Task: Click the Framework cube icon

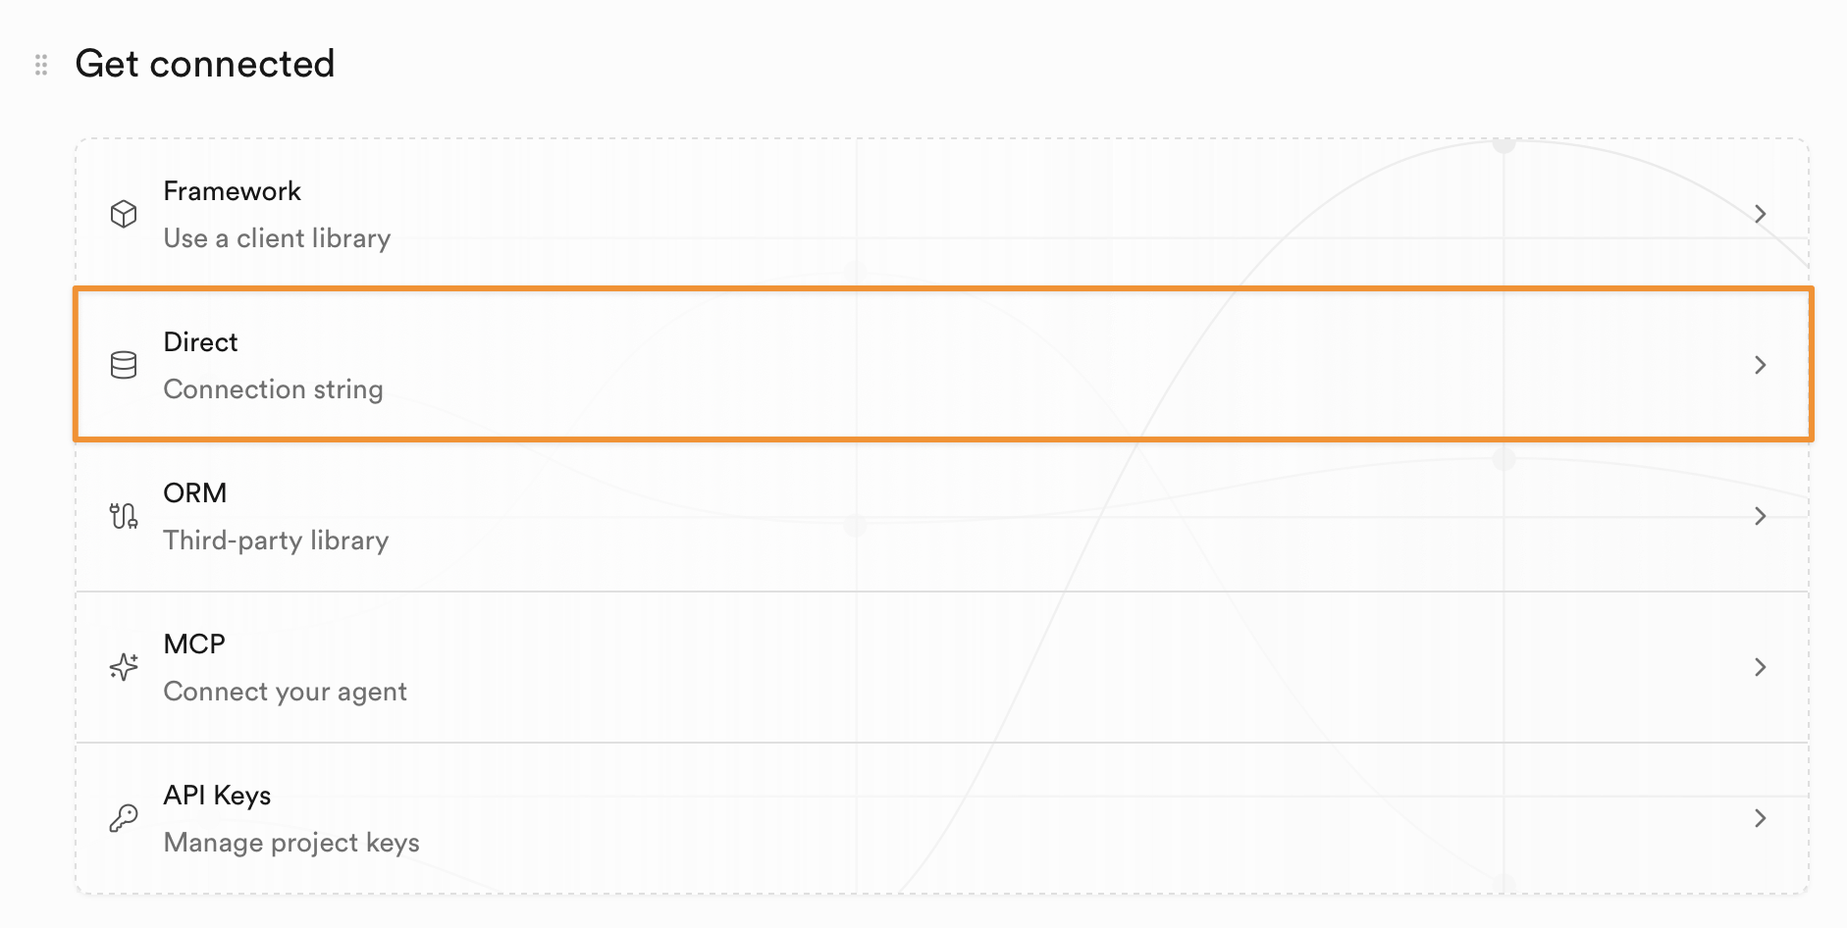Action: click(x=124, y=214)
